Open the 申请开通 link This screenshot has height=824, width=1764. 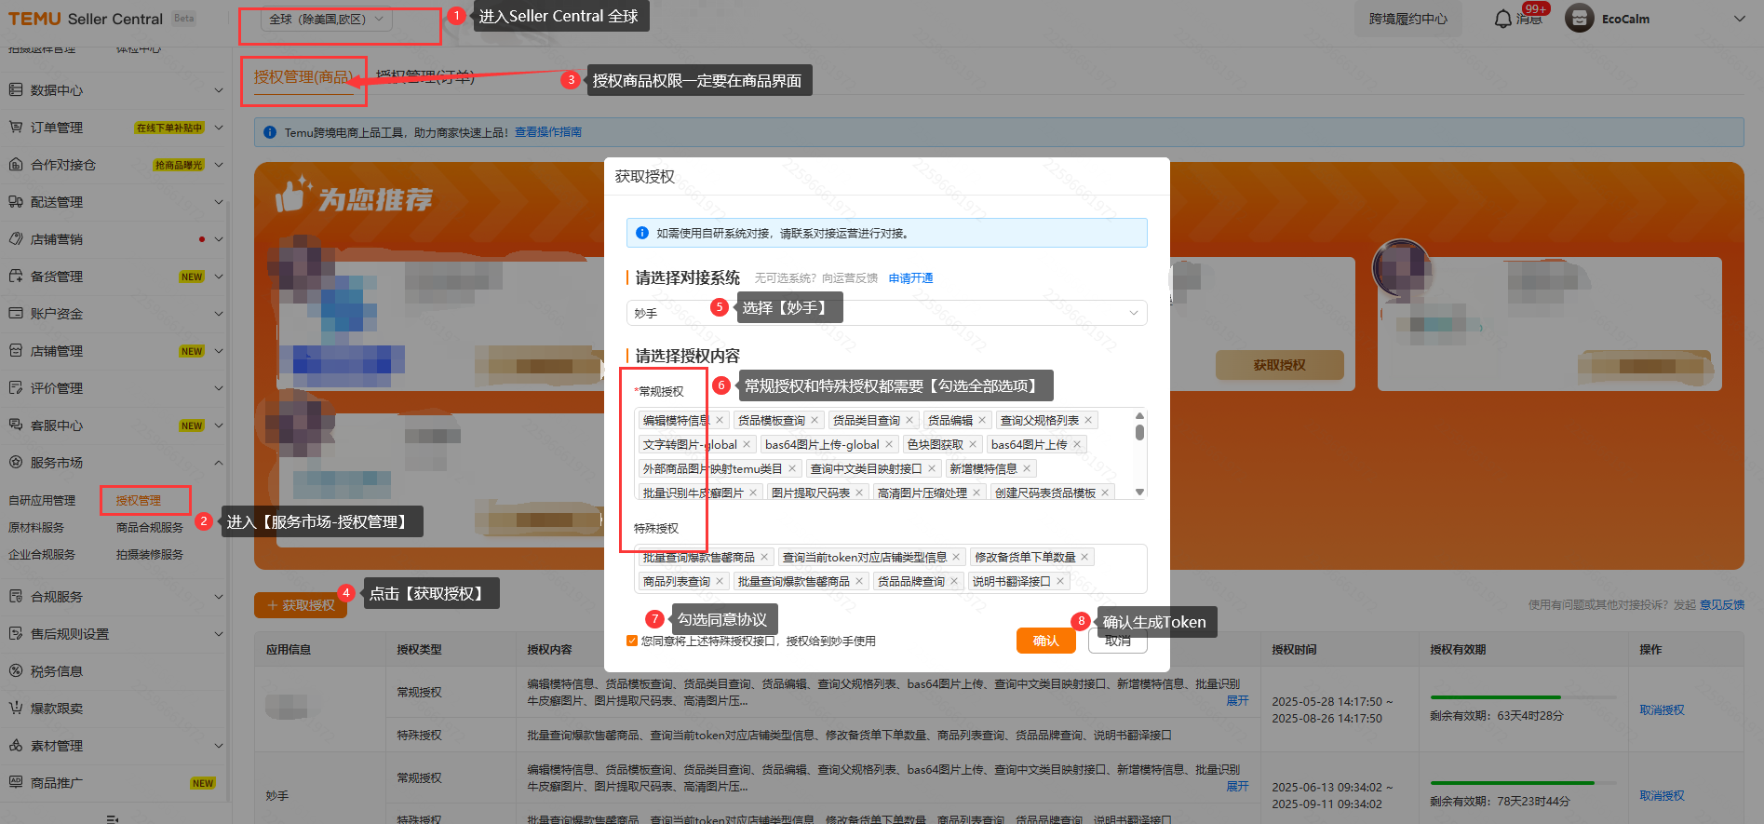coord(910,278)
